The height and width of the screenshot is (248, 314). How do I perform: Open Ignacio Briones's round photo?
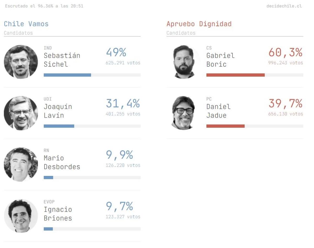pyautogui.click(x=21, y=216)
